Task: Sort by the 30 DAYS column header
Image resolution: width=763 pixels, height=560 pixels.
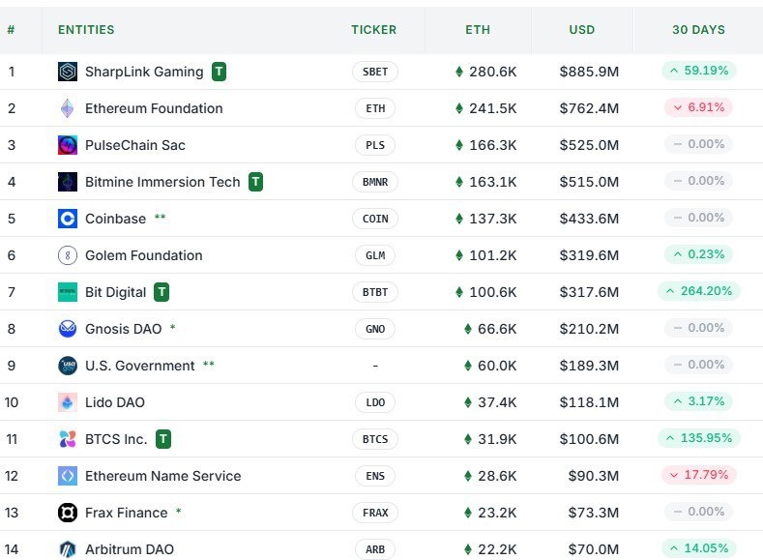Action: (698, 30)
